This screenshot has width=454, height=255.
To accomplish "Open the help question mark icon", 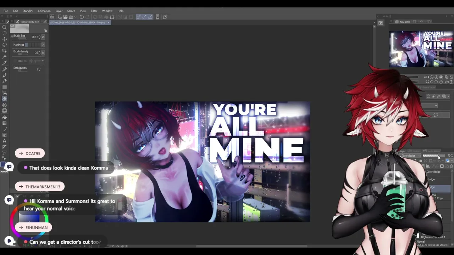I will click(165, 17).
